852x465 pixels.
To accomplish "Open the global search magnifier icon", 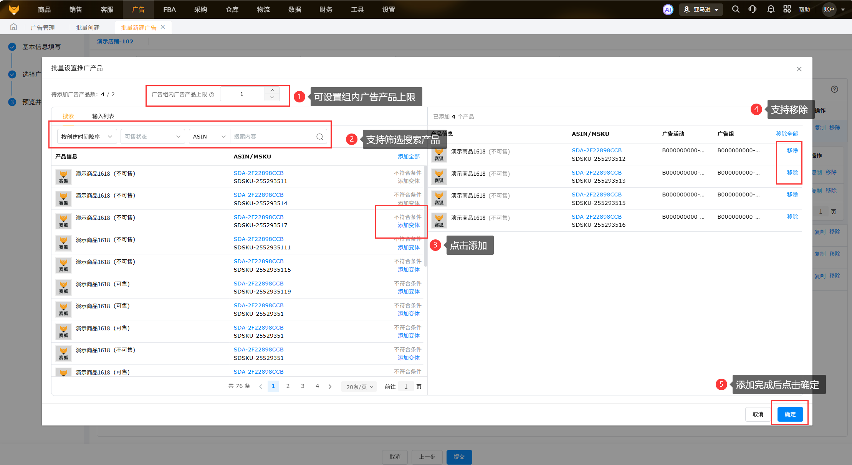I will point(735,9).
